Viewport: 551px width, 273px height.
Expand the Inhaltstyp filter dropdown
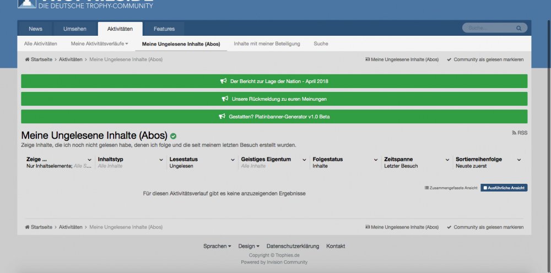[x=161, y=160]
